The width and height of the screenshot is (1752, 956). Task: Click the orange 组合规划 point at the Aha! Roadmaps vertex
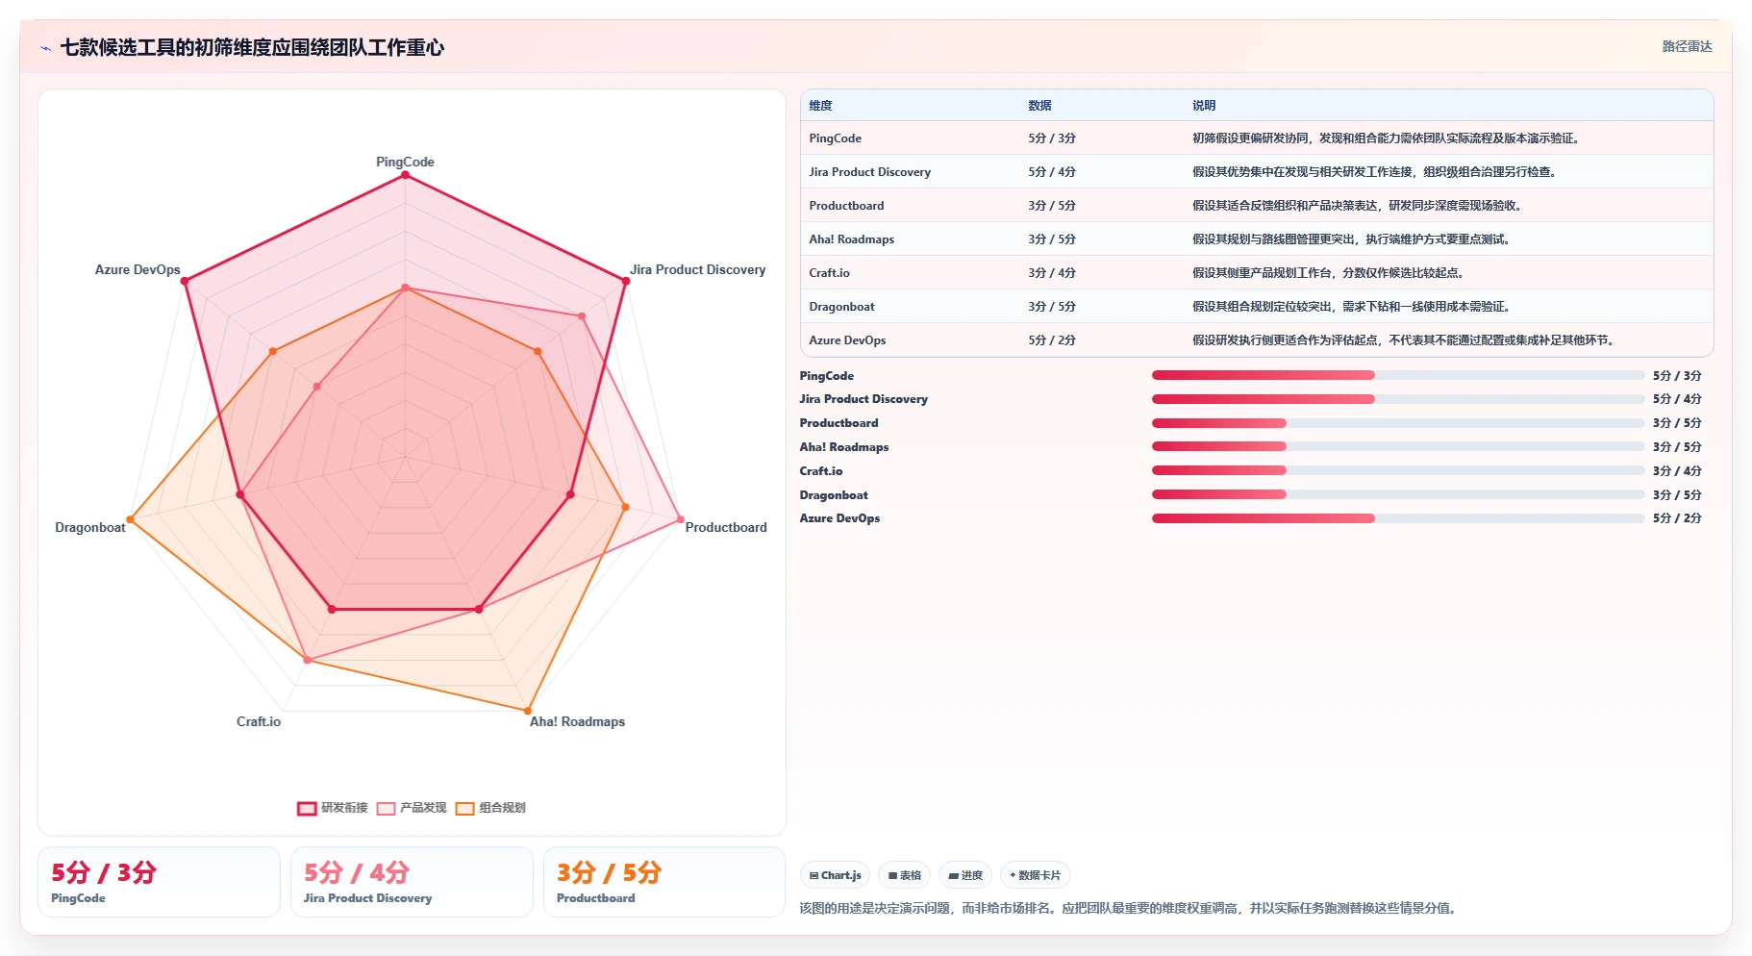point(527,710)
